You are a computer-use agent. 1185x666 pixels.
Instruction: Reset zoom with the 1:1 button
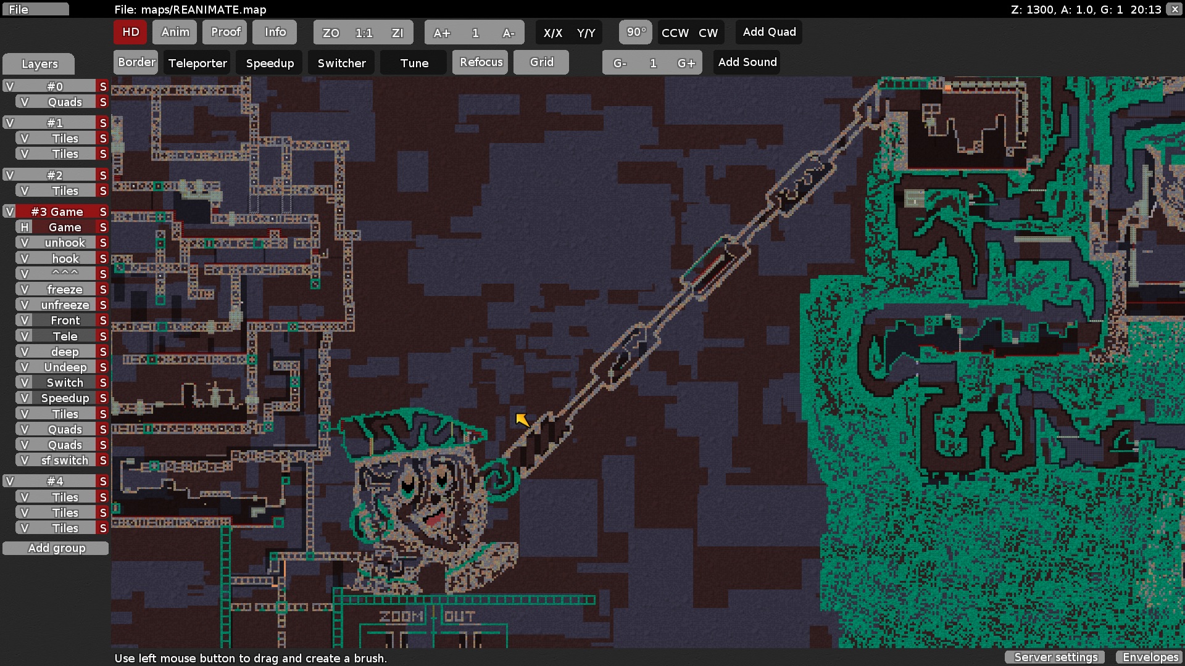[x=364, y=33]
